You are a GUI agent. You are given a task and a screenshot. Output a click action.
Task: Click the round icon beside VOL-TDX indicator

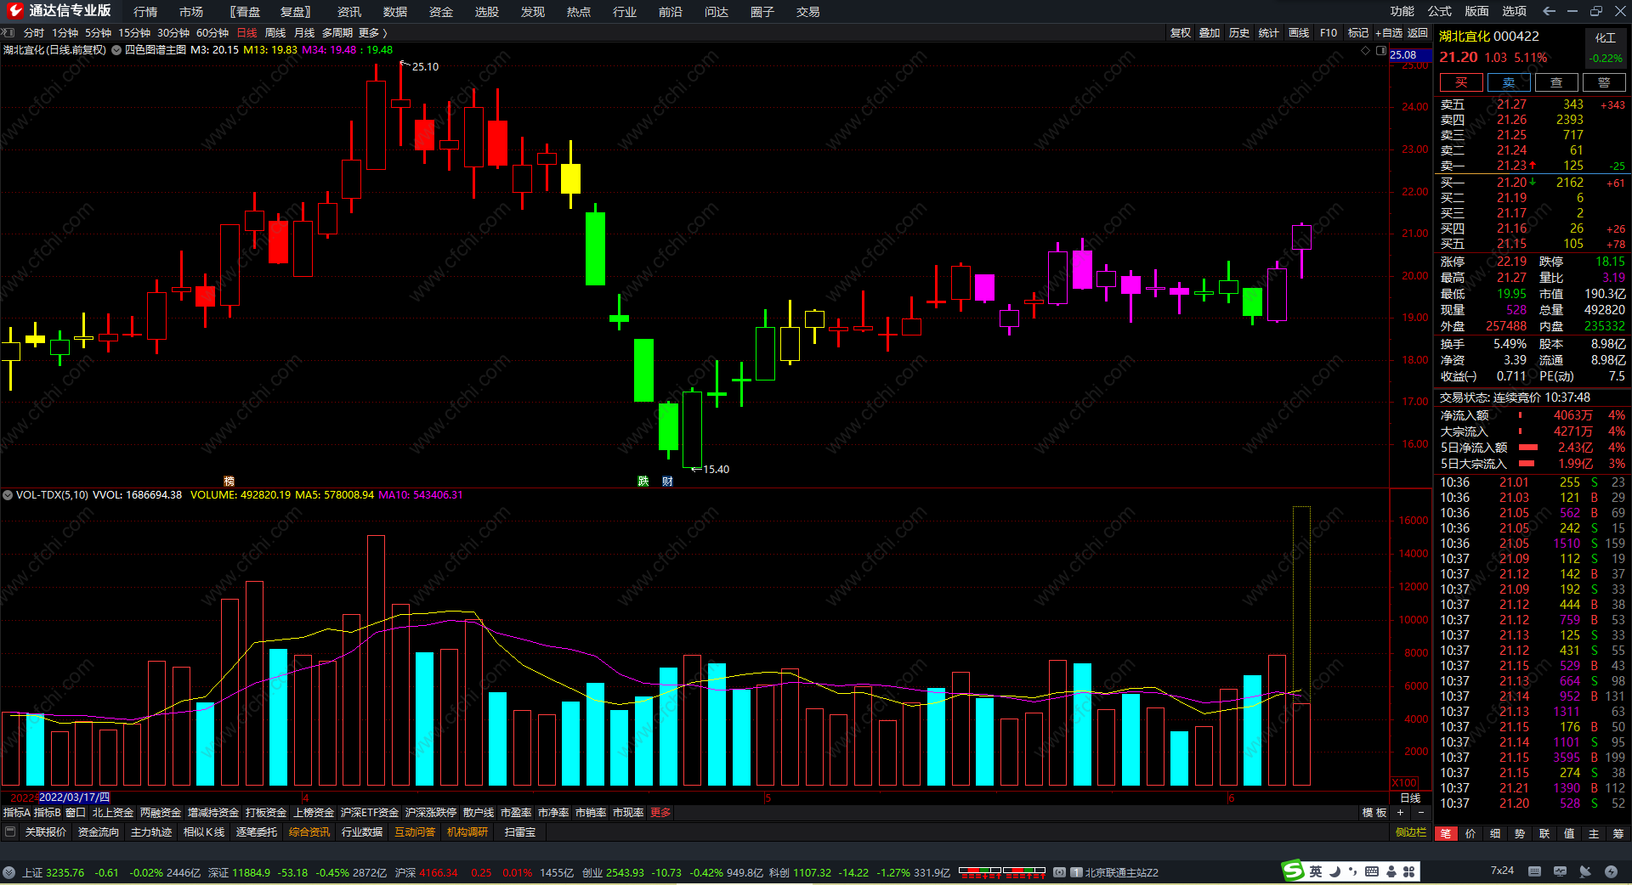pyautogui.click(x=8, y=494)
